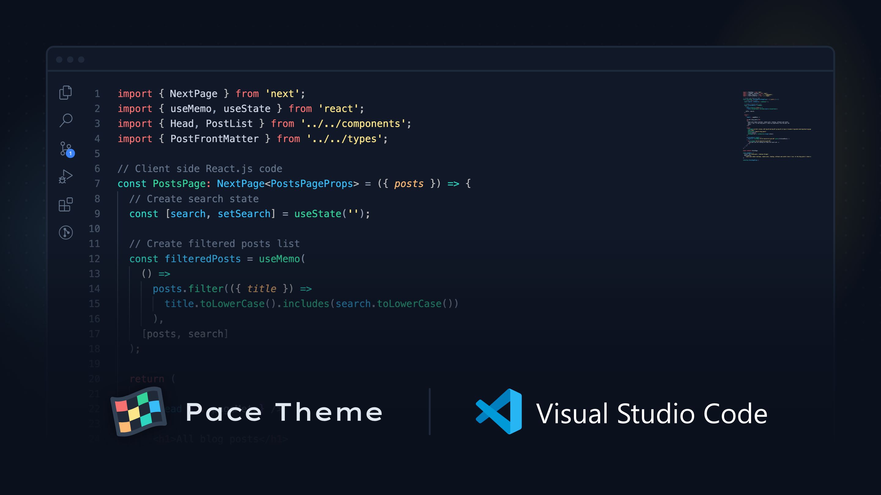The image size is (881, 495).
Task: Click the 'Visual Studio Code' text
Action: (652, 413)
